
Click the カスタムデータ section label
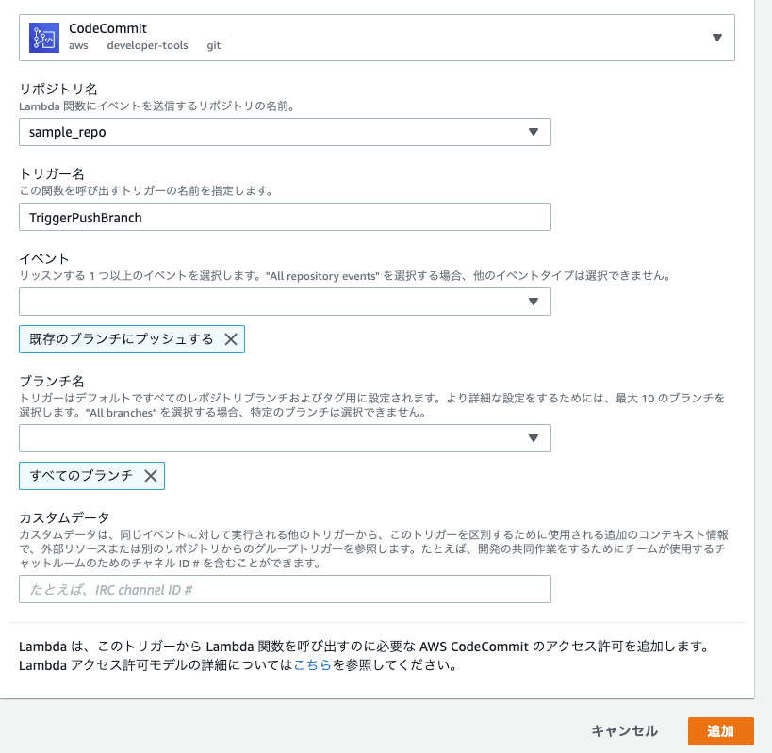(64, 517)
